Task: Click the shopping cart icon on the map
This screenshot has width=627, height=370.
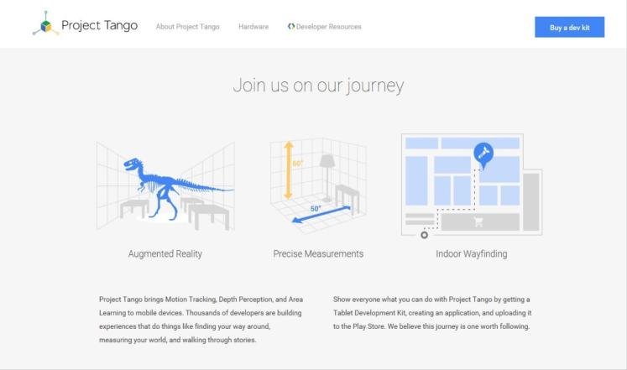Action: tap(478, 221)
